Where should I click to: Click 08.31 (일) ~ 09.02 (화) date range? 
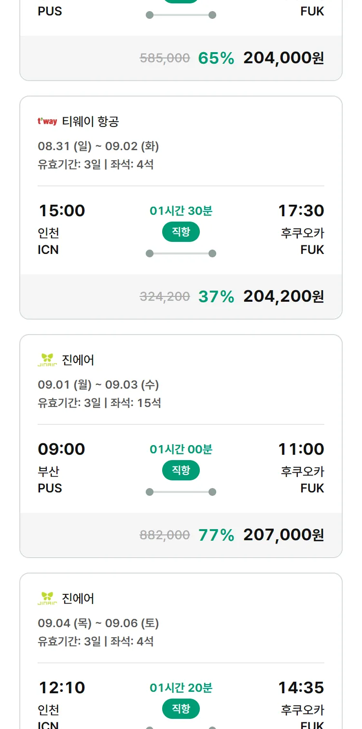click(98, 146)
